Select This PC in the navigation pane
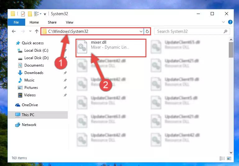Image resolution: width=239 pixels, height=166 pixels. click(38, 115)
